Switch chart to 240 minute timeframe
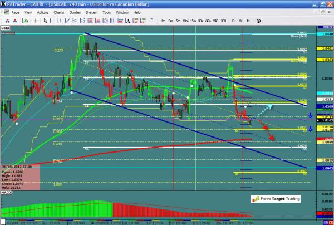 216,21
